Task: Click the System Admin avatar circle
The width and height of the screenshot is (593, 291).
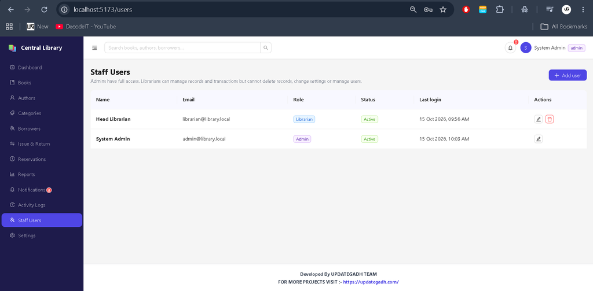Action: coord(526,48)
